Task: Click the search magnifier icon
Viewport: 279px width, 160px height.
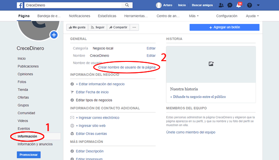Action: pyautogui.click(x=127, y=5)
